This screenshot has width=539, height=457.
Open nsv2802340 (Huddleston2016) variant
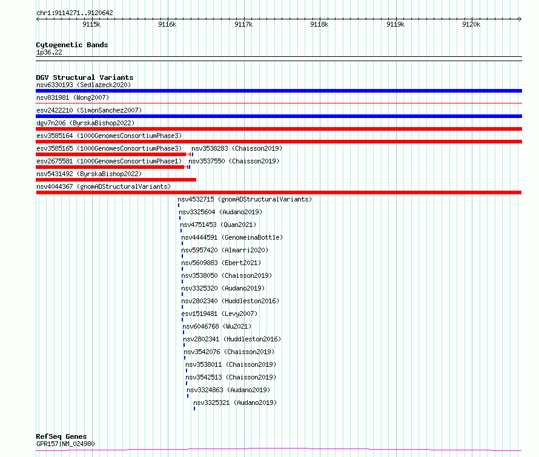tap(230, 301)
